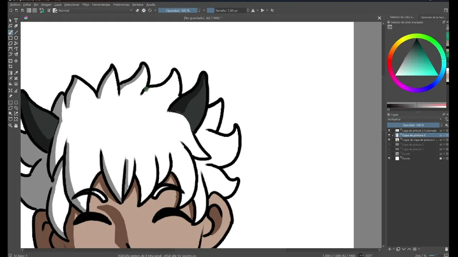Adjust the brush Opacidad slider in toolbar
The height and width of the screenshot is (257, 458).
[x=177, y=10]
